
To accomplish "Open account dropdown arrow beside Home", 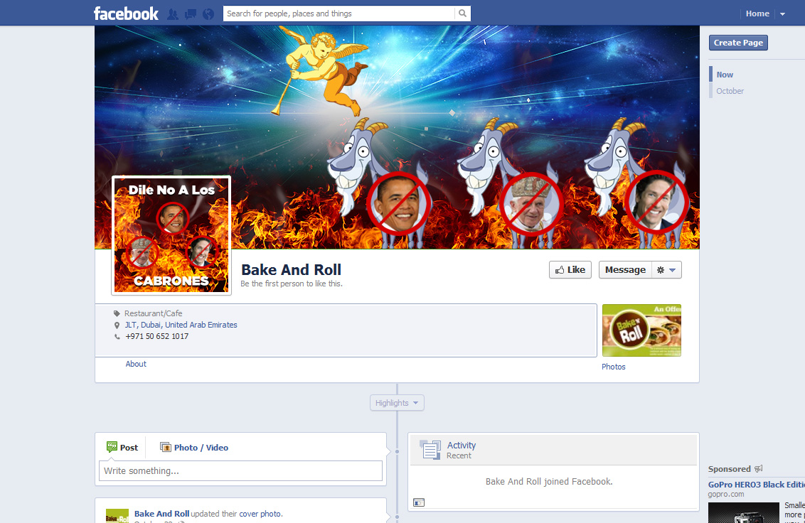I will pos(782,14).
